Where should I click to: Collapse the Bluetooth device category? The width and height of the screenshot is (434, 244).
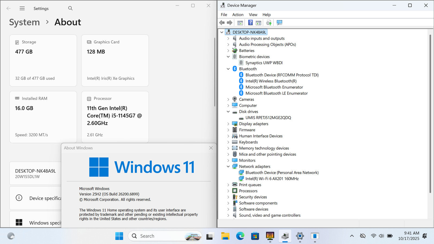(228, 69)
